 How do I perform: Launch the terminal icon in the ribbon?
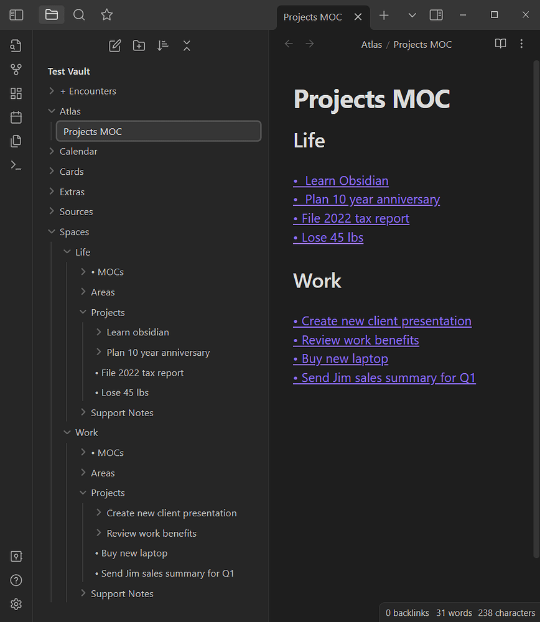point(16,165)
